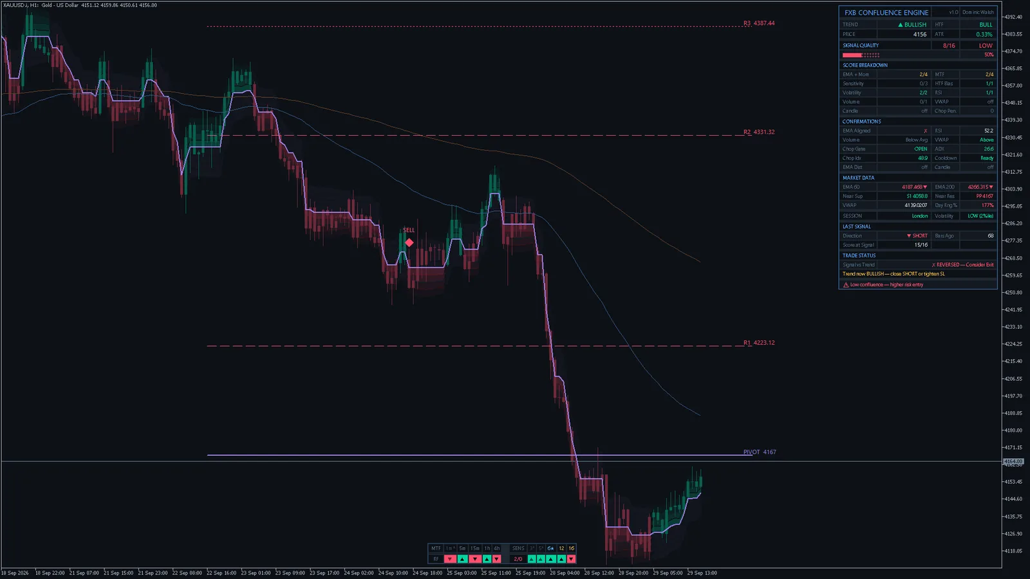
Task: Click the SHORT direction down-triangle icon
Action: click(909, 236)
